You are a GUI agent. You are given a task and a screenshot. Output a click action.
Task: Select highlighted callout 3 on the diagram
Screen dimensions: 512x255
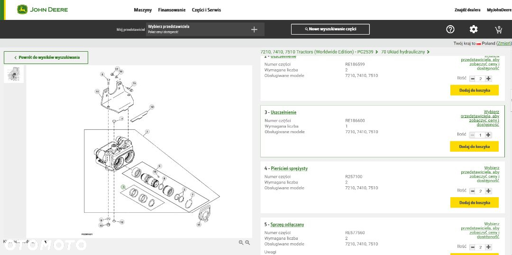click(x=123, y=187)
